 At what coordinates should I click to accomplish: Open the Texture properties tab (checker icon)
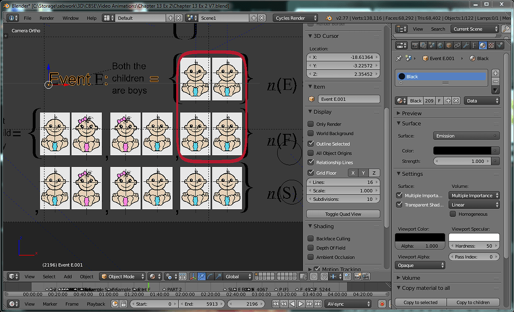[x=491, y=46]
